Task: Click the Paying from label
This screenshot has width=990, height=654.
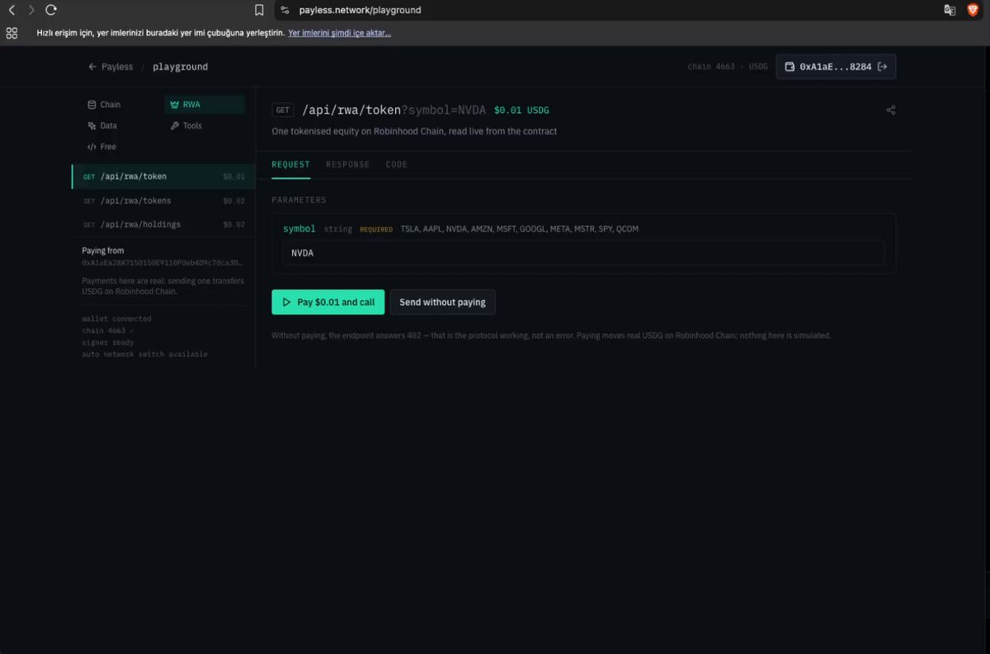Action: click(x=103, y=251)
